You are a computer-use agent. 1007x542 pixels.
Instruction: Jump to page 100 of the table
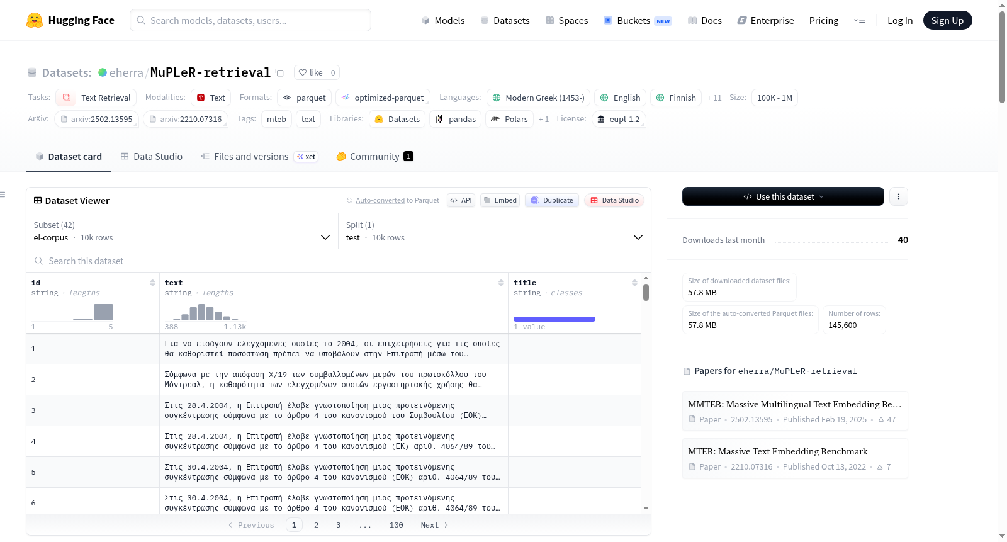tap(396, 525)
